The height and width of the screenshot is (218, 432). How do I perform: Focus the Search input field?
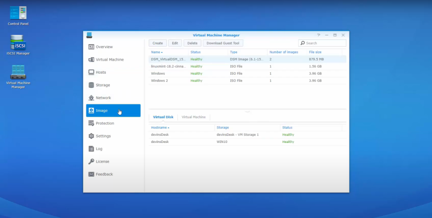(322, 43)
